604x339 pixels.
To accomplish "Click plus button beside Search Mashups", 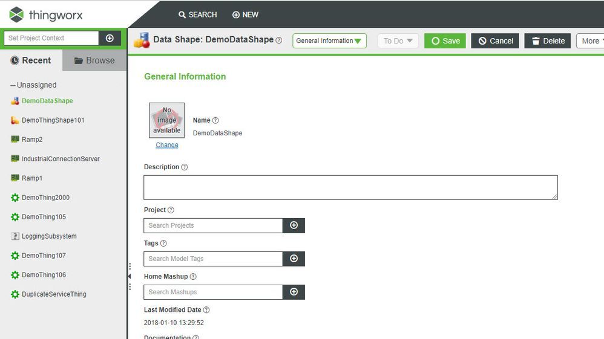I will (x=294, y=292).
